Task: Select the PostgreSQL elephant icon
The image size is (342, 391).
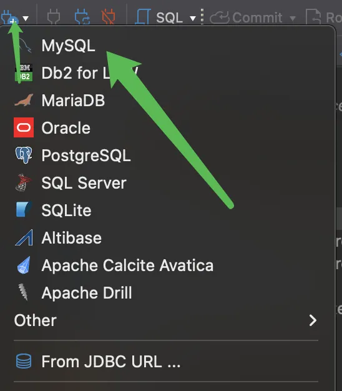Action: pyautogui.click(x=24, y=155)
